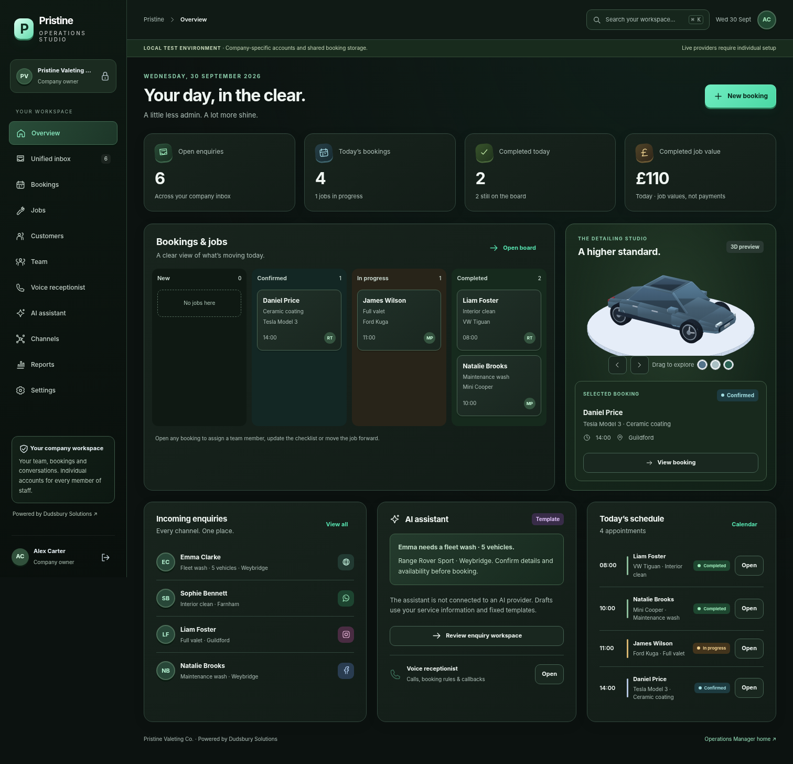The image size is (793, 764).
Task: Open Reports from the sidebar
Action: coord(63,364)
